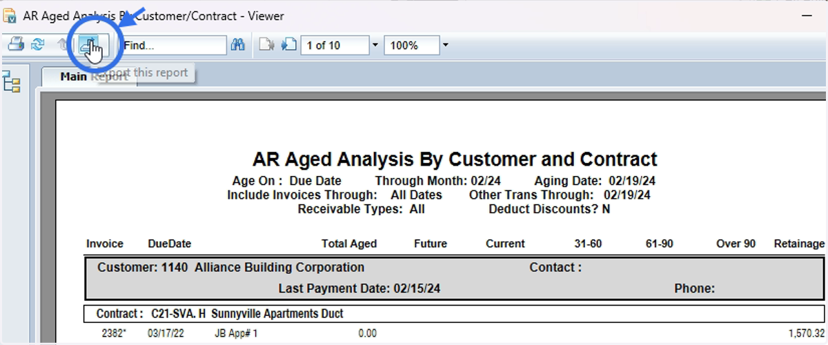Click the Total Aged column header
Viewport: 828px width, 345px height.
point(349,244)
